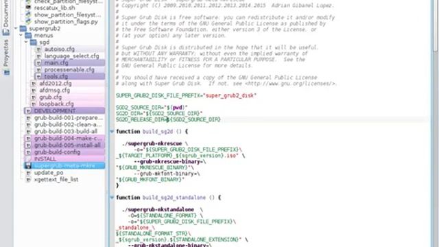
Task: Open the INSTALL file
Action: click(x=45, y=158)
